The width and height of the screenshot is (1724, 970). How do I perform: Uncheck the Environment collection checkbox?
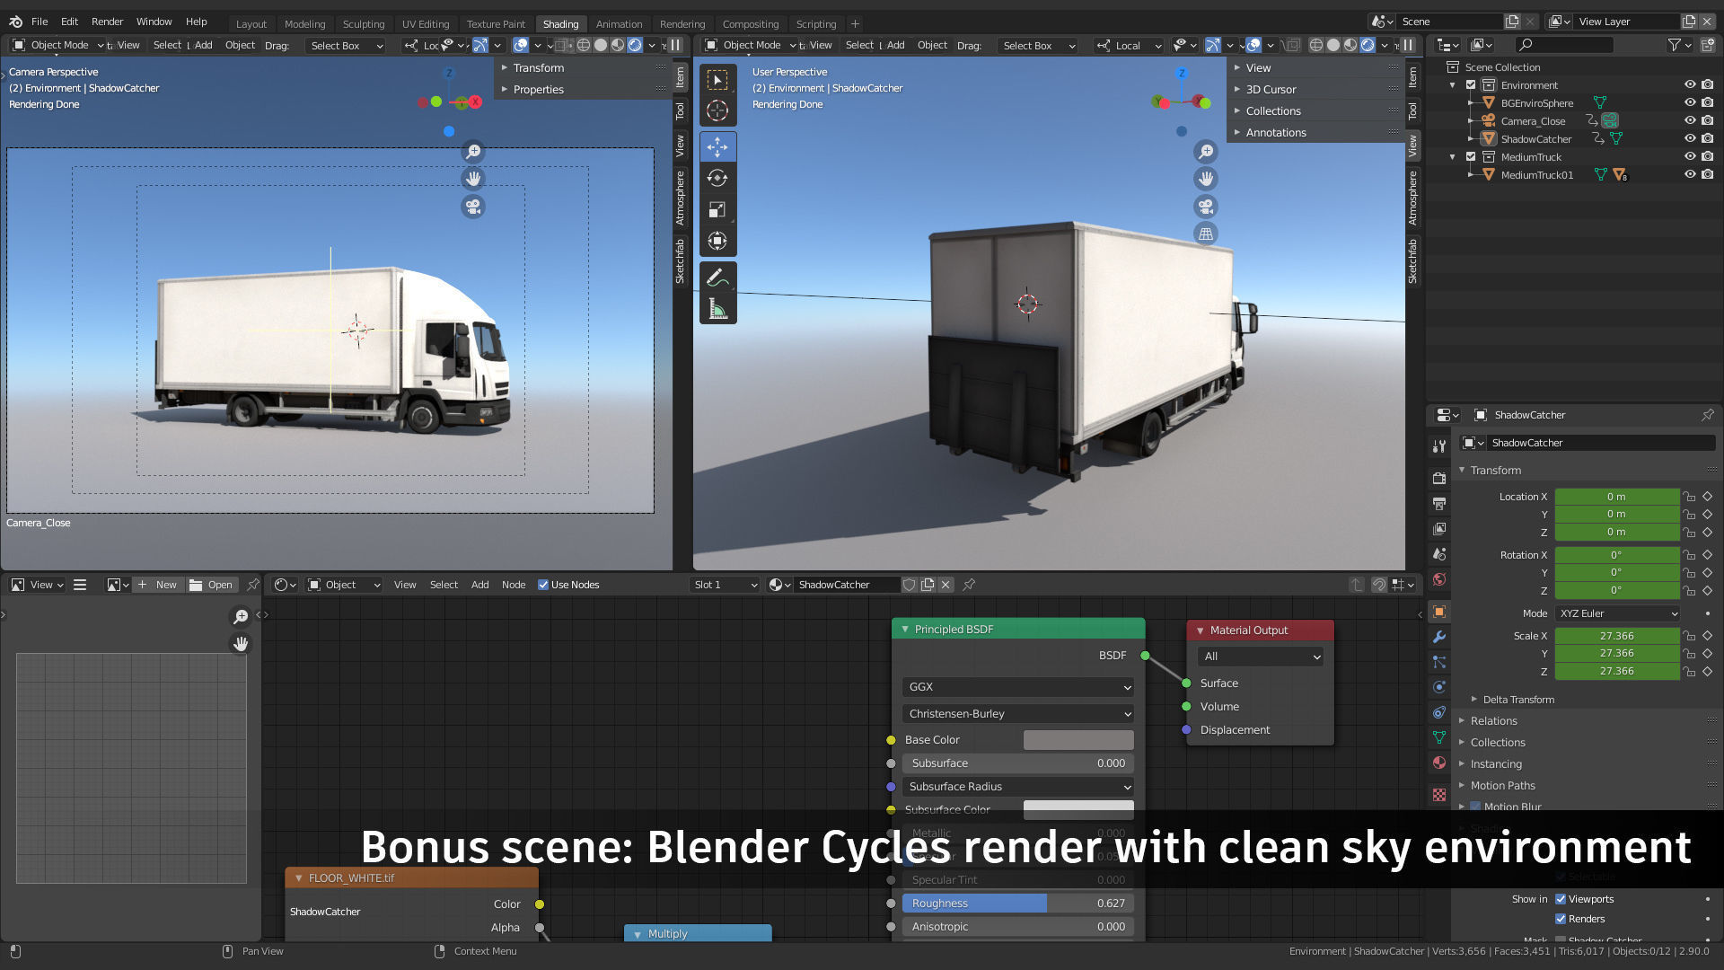tap(1471, 84)
